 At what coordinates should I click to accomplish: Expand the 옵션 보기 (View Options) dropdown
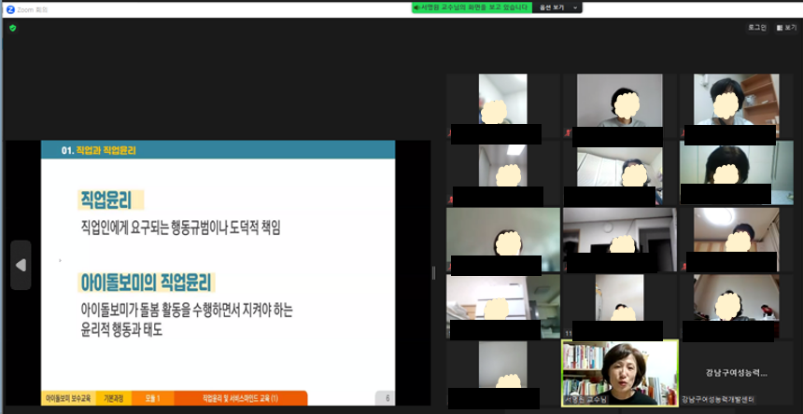point(552,7)
